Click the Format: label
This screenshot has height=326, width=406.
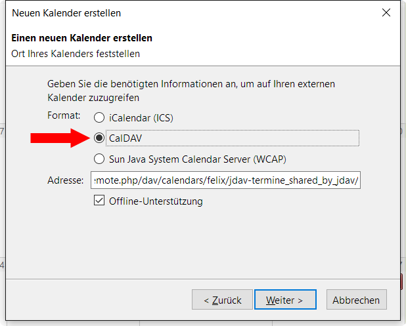(64, 115)
